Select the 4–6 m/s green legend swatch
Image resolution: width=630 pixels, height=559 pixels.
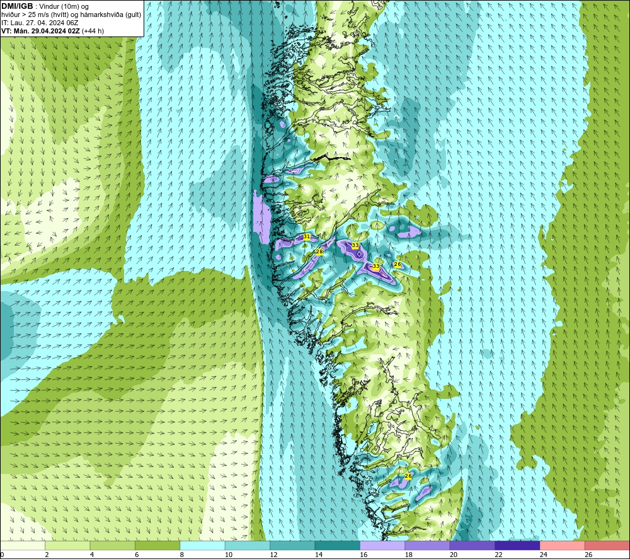(113, 545)
